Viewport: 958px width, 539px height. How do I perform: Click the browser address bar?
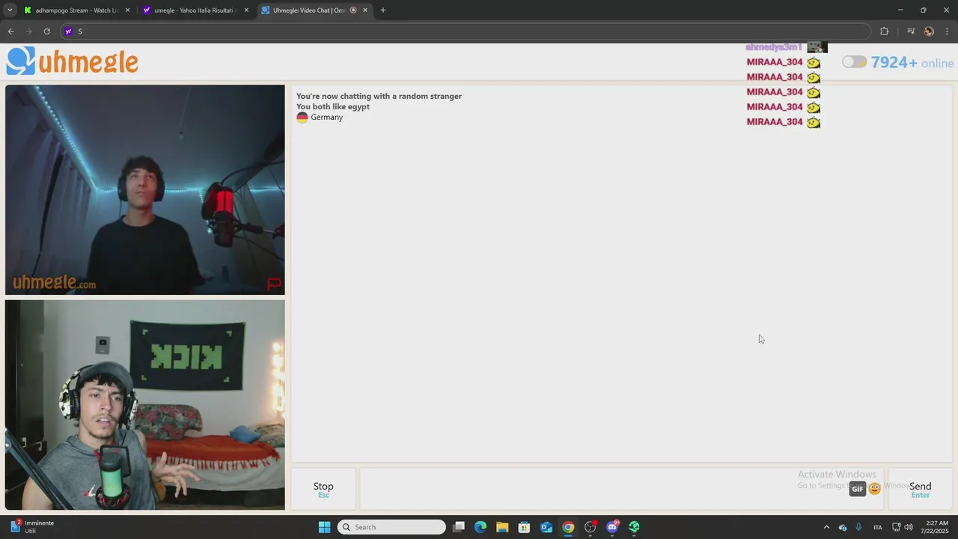[x=466, y=31]
